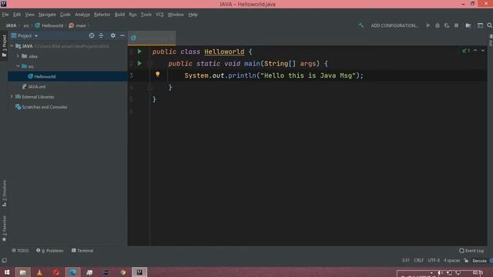Run the configuration with play icon

pos(428,25)
